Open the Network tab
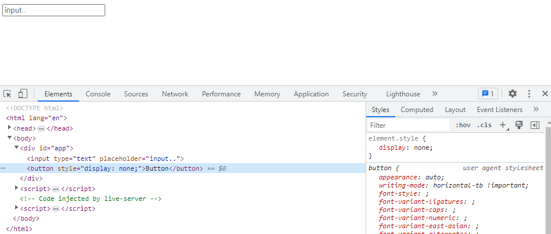This screenshot has height=234, width=551. coord(175,94)
